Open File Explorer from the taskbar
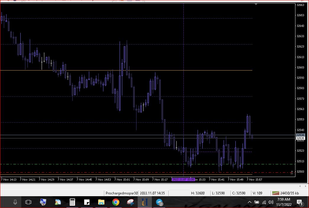The height and width of the screenshot is (208, 309). (101, 202)
